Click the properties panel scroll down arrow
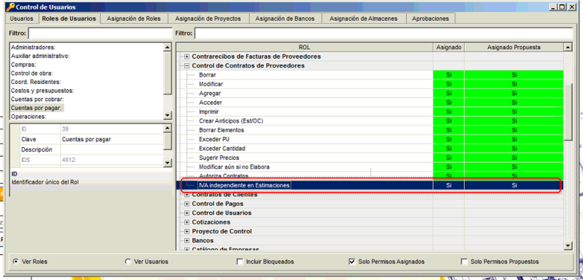 pyautogui.click(x=167, y=162)
